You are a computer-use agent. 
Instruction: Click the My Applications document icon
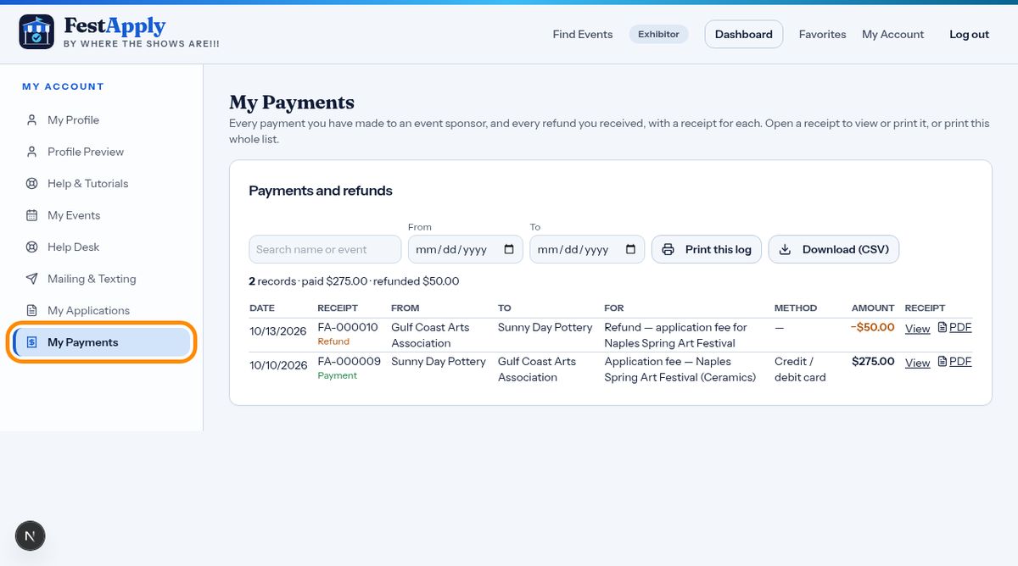(x=31, y=311)
